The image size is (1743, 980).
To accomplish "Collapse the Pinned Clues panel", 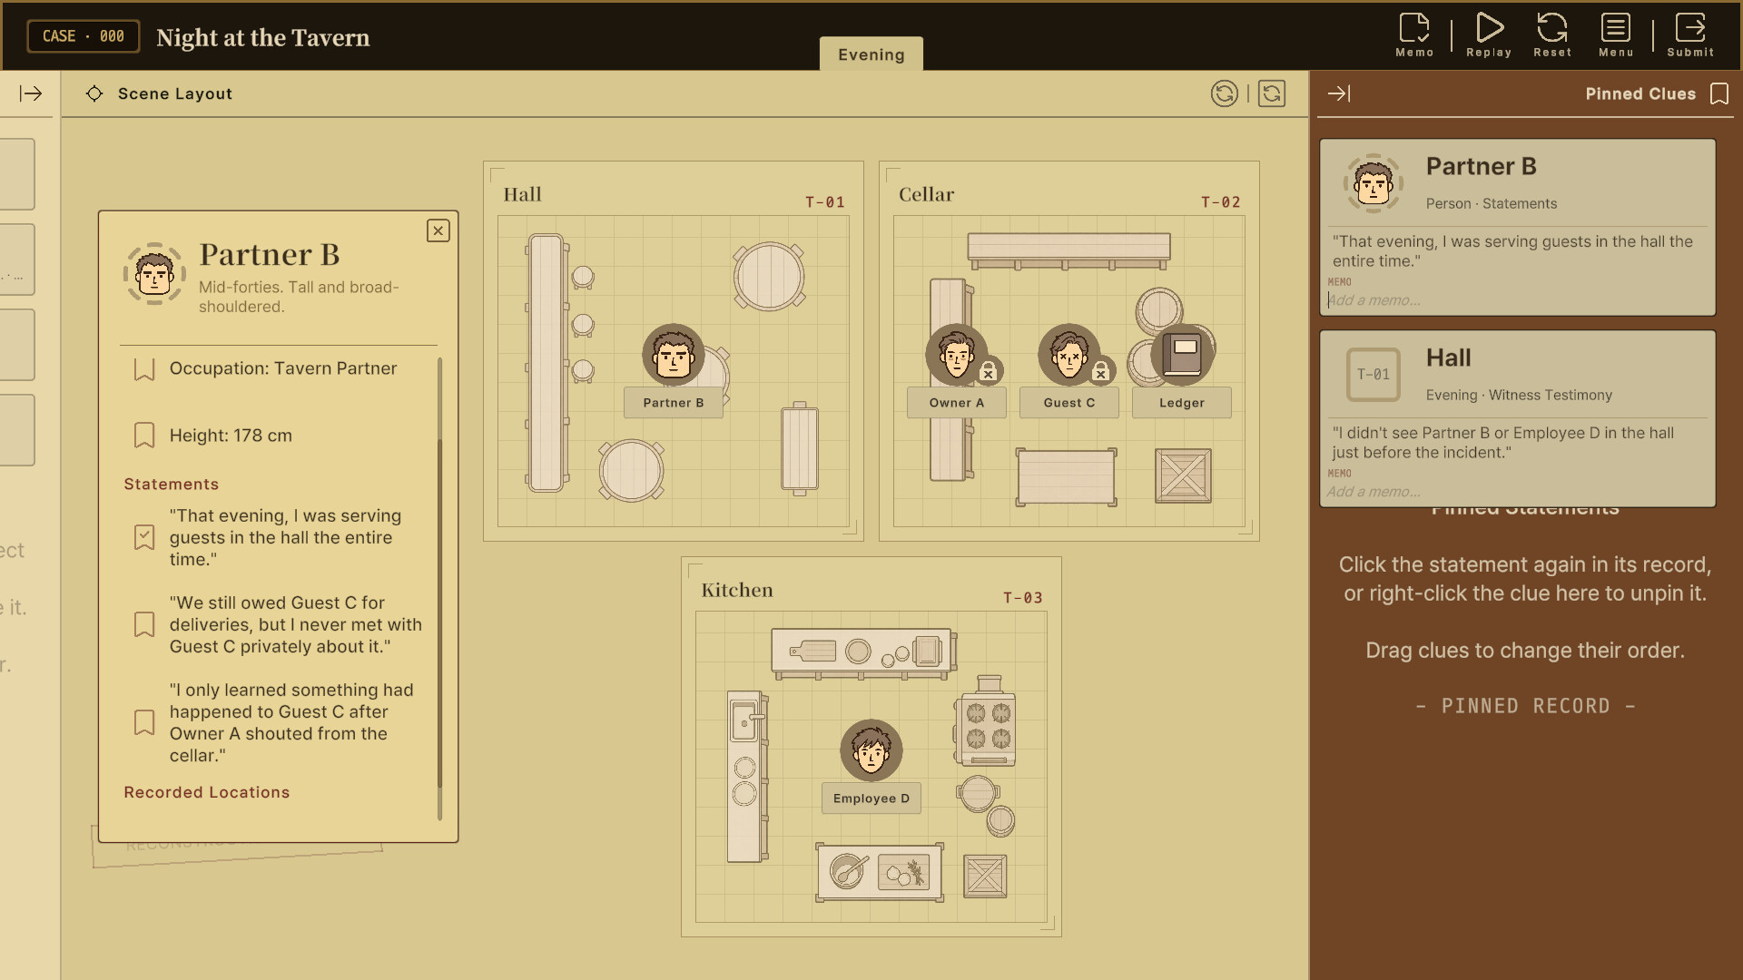I will 1339,93.
